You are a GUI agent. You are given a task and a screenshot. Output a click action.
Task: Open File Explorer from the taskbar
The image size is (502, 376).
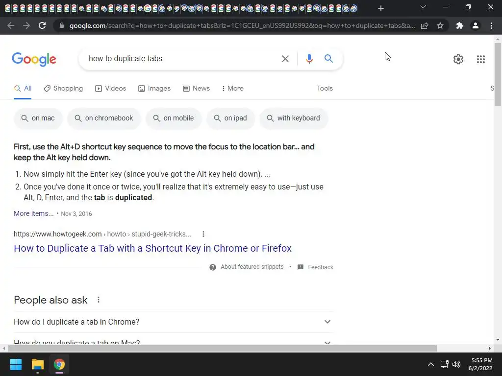[37, 364]
